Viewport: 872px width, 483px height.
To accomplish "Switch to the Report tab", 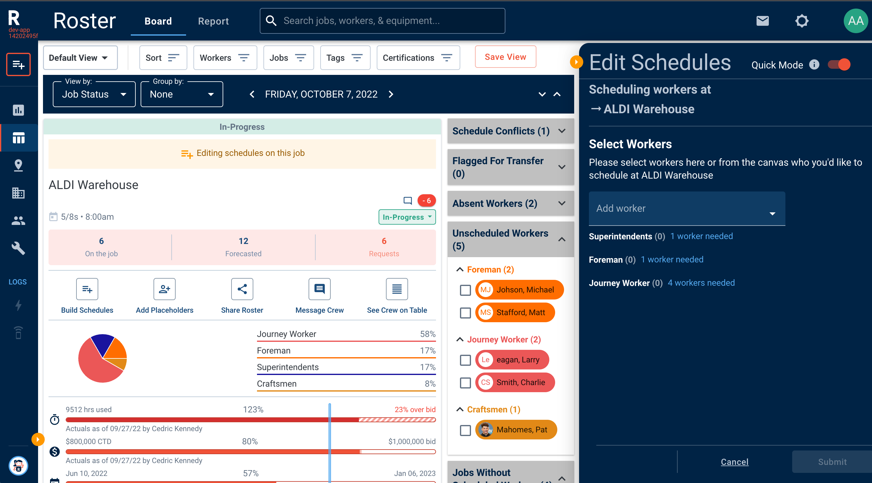I will (213, 21).
